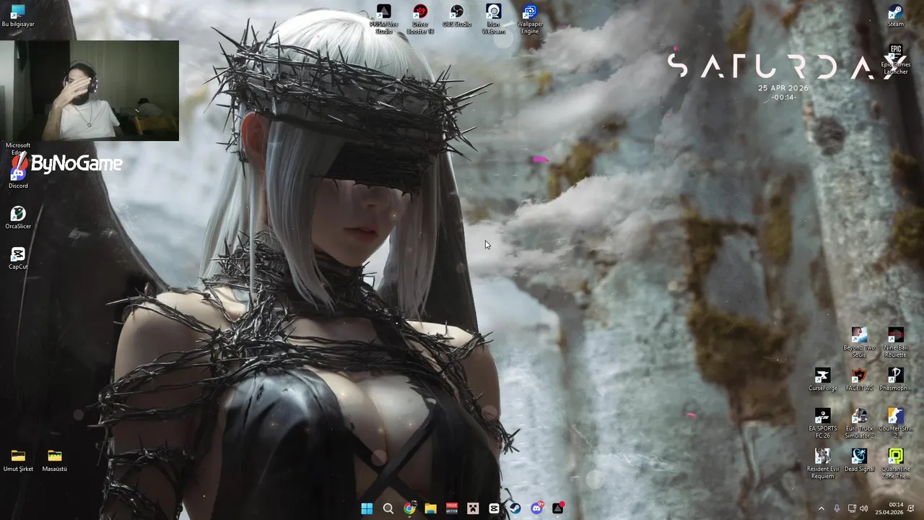Select Resident Evil Requiem shortcut

pyautogui.click(x=822, y=464)
